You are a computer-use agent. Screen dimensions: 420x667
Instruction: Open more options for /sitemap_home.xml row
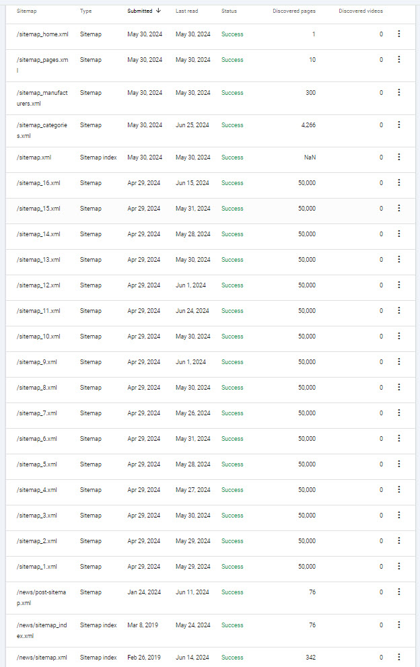click(398, 34)
